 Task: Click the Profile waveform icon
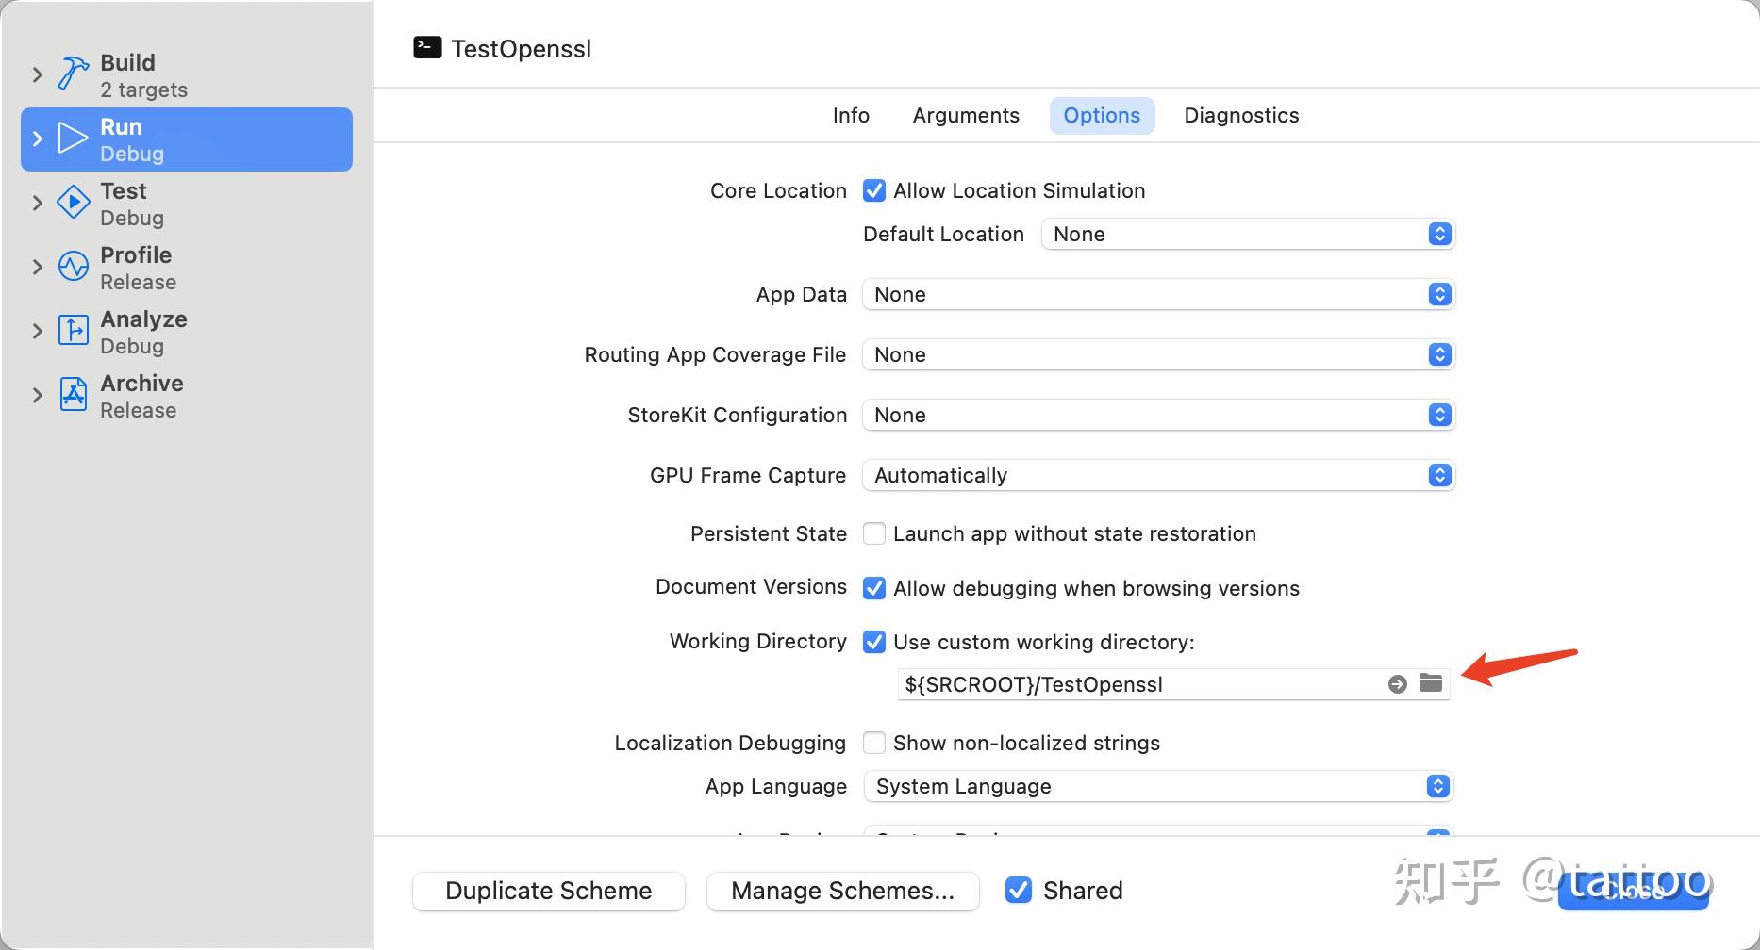[73, 267]
